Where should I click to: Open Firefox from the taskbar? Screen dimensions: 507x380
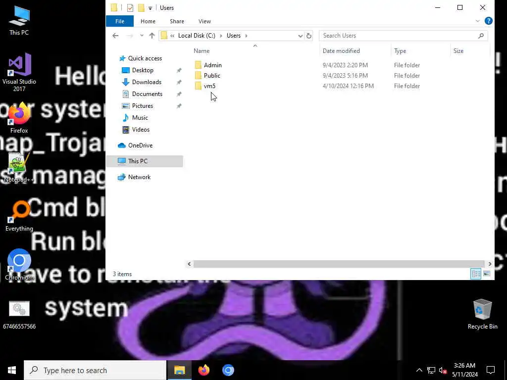pyautogui.click(x=203, y=370)
